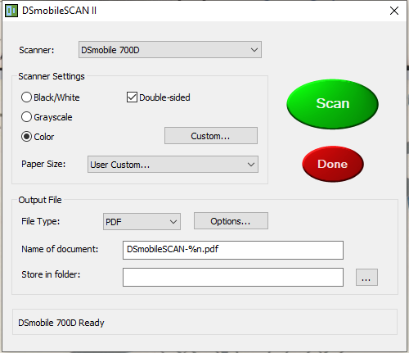
Task: Start scanning with the green Scan button
Action: coord(332,104)
